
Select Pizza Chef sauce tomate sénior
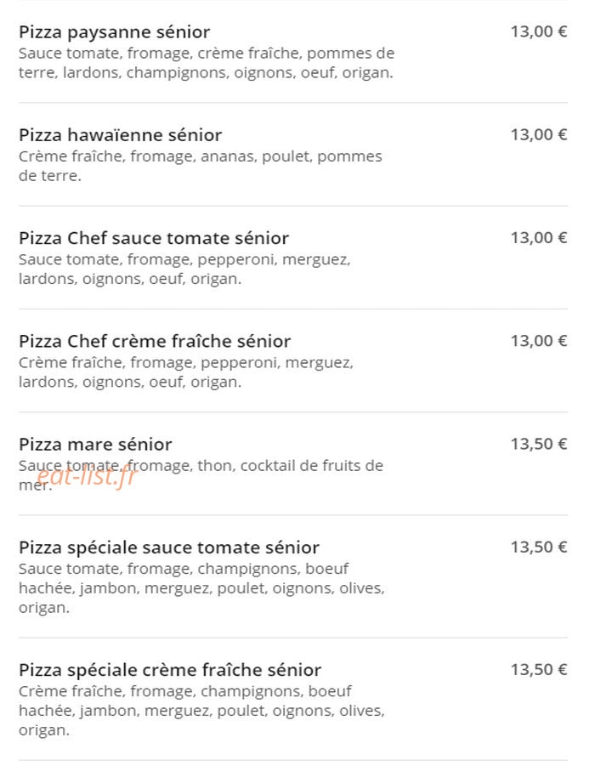tap(154, 238)
